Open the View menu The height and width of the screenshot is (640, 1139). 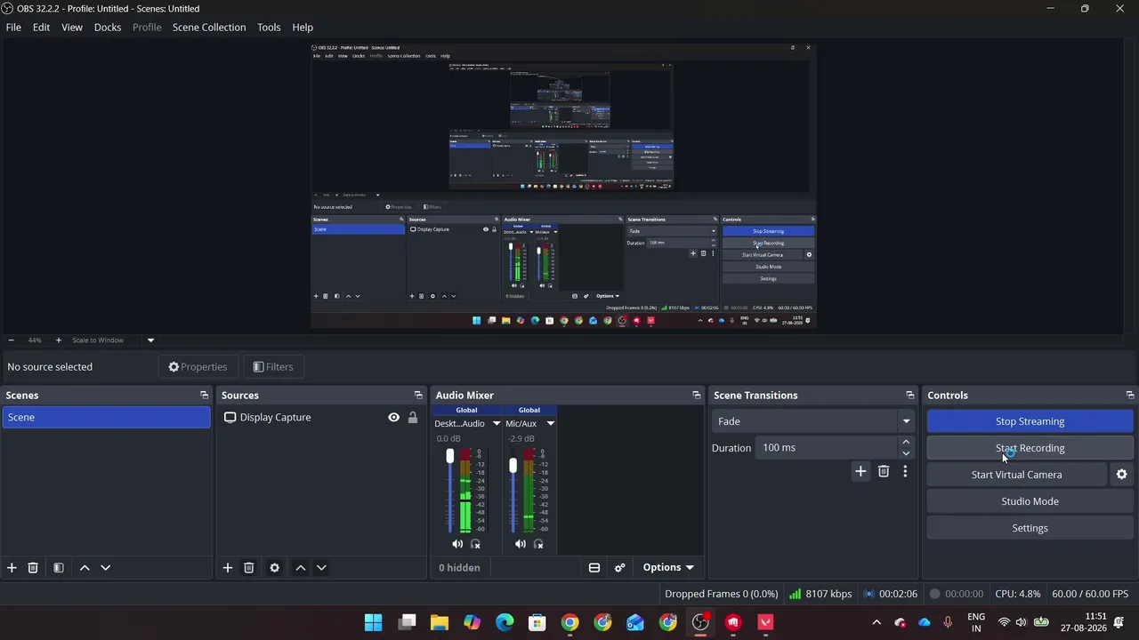click(72, 28)
